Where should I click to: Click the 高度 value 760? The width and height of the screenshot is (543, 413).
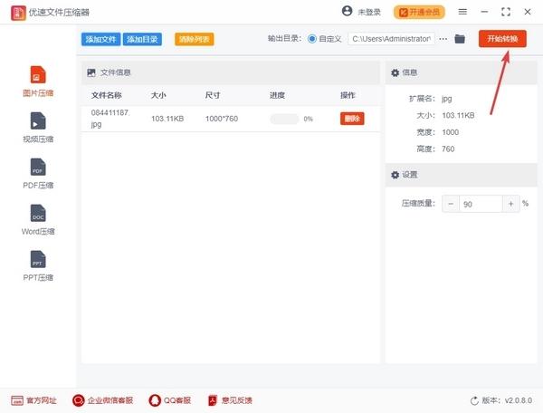pos(448,149)
